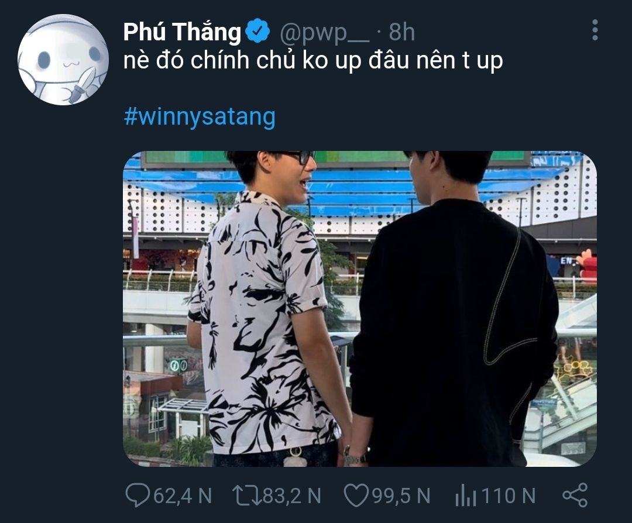632x523 pixels.
Task: Click the 8h timestamp
Action: pyautogui.click(x=401, y=32)
